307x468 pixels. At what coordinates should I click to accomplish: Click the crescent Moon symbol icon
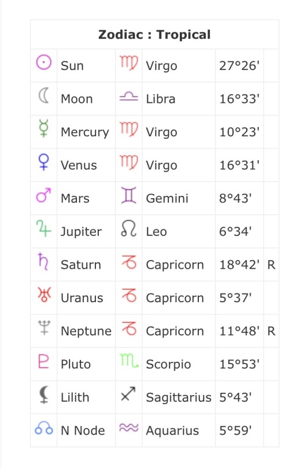pyautogui.click(x=43, y=96)
